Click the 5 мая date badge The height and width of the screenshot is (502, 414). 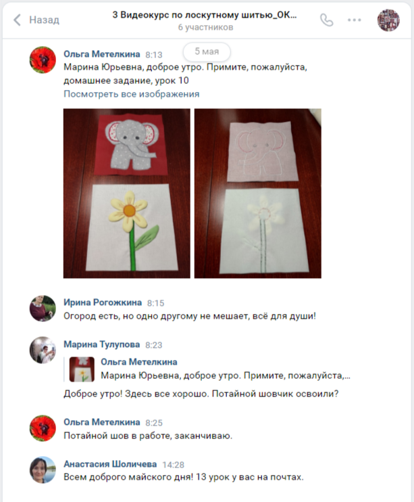(207, 51)
